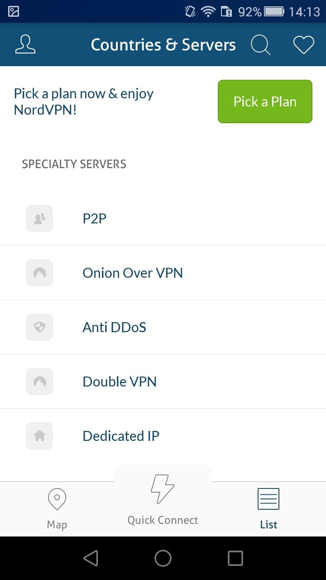Tap the P2P server icon
This screenshot has height=580, width=326.
[x=39, y=218]
